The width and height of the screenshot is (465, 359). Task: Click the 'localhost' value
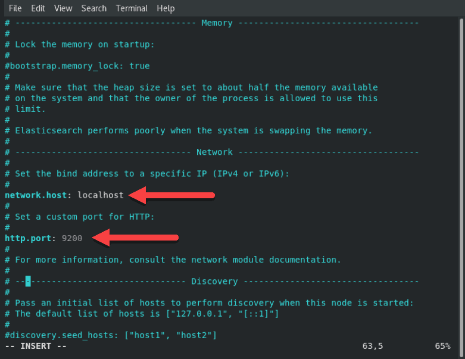click(x=101, y=195)
